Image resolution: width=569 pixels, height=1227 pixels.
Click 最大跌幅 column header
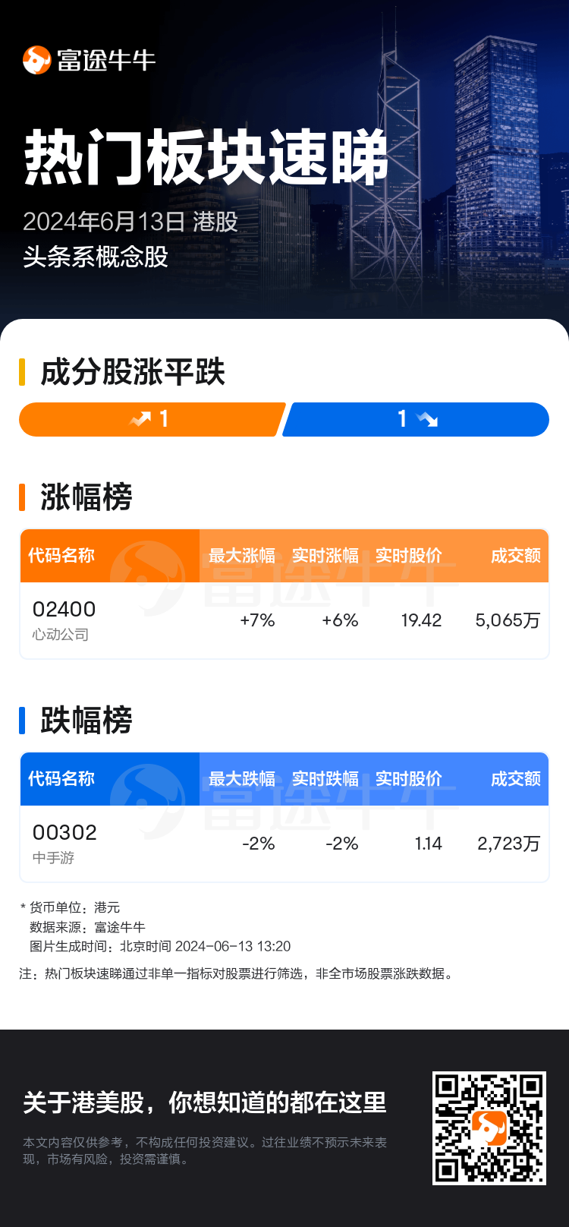click(x=242, y=779)
